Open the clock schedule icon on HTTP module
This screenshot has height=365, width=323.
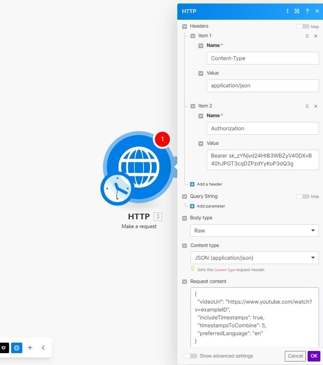(116, 189)
